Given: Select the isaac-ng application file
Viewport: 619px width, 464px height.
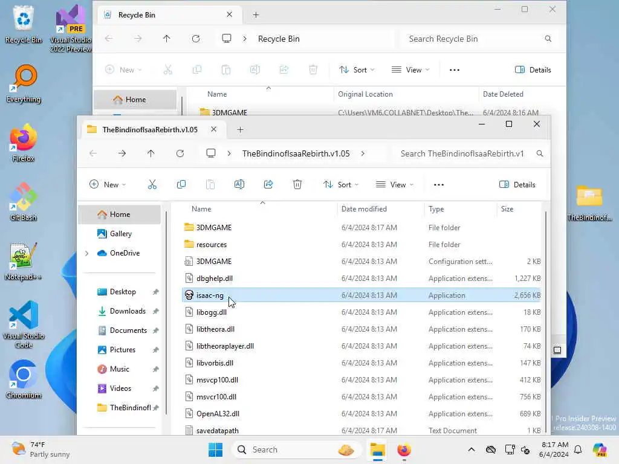Looking at the screenshot, I should (x=361, y=295).
